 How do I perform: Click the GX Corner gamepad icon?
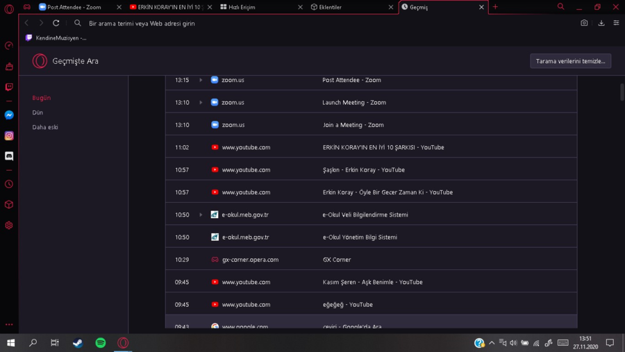tap(26, 7)
